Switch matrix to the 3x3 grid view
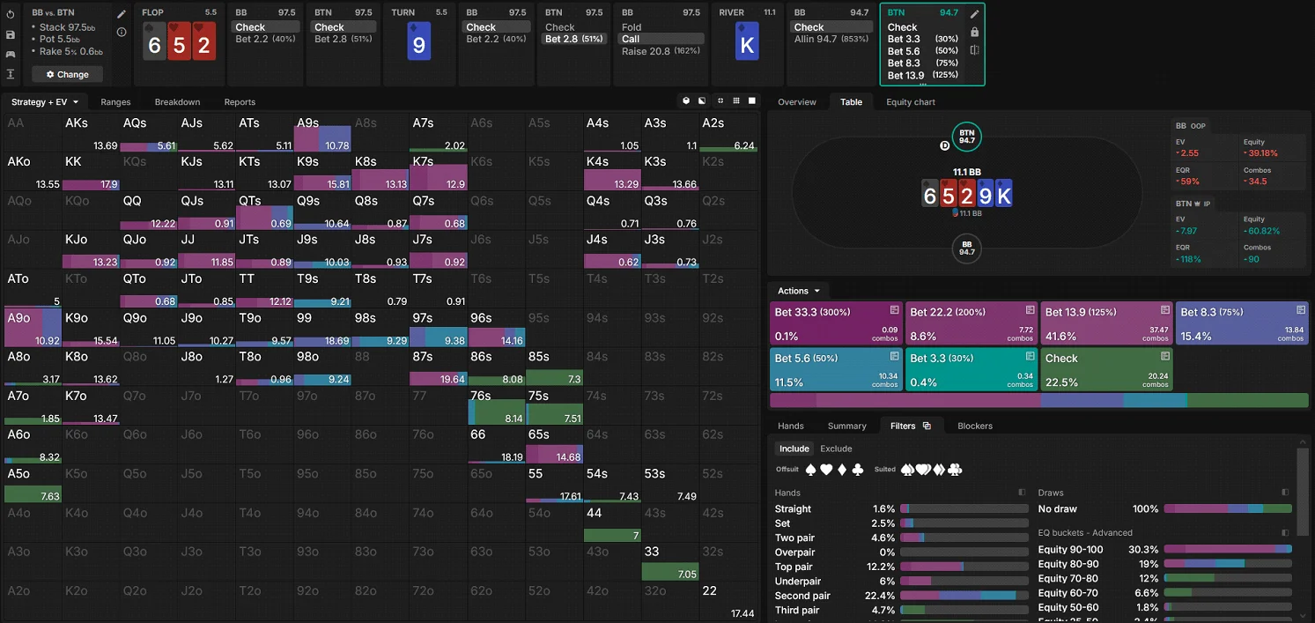Screen dimensions: 1315x623 [x=736, y=101]
